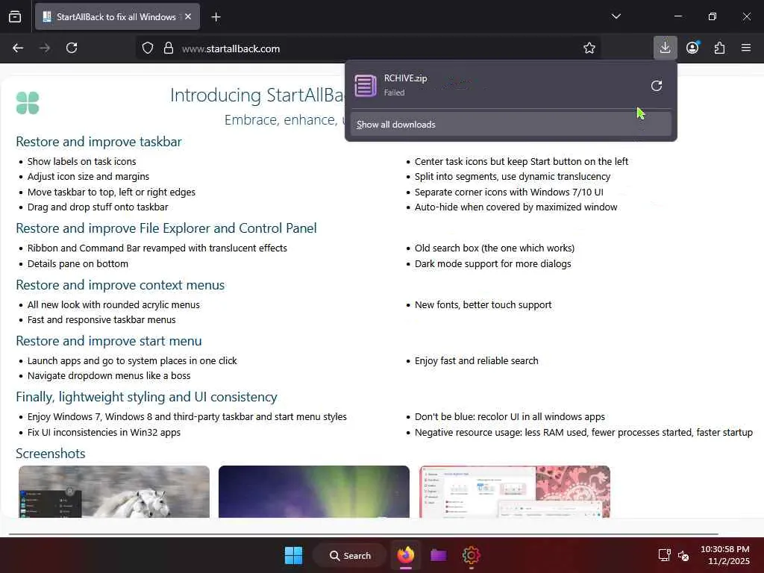Toggle the downloads toolbar button
Screen dimensions: 764x573
[x=665, y=48]
